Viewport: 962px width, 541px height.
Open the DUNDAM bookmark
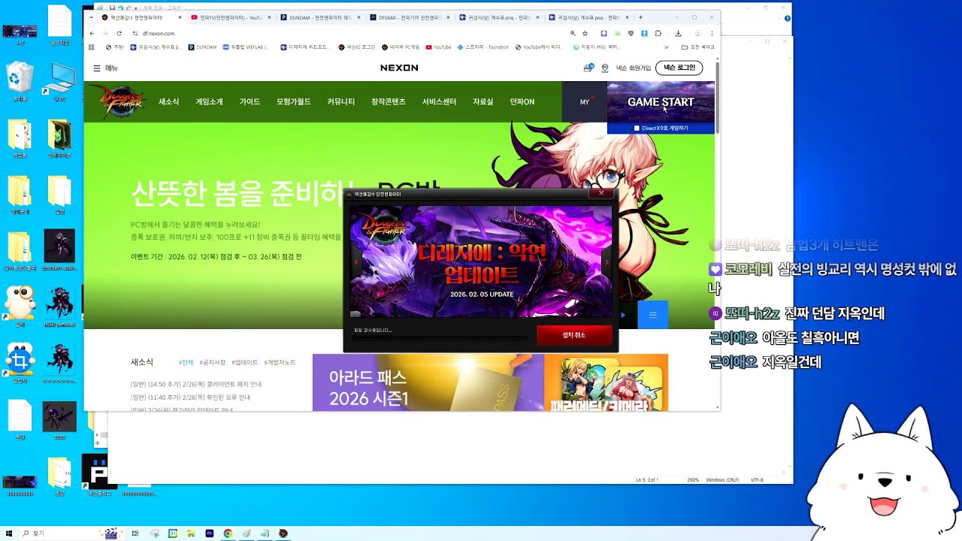[203, 47]
